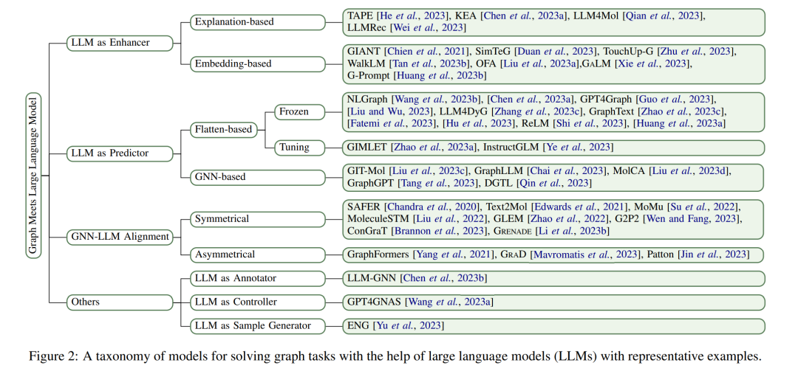Select the GNN-LLM Alignment node
Viewport: 798px width, 374px height.
[x=119, y=236]
